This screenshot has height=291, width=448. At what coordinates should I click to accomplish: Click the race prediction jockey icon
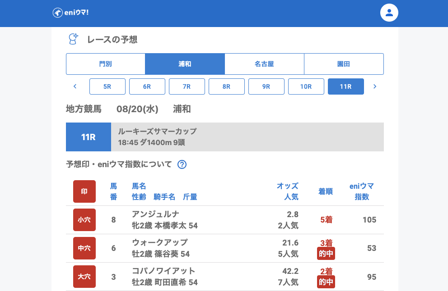click(x=73, y=40)
